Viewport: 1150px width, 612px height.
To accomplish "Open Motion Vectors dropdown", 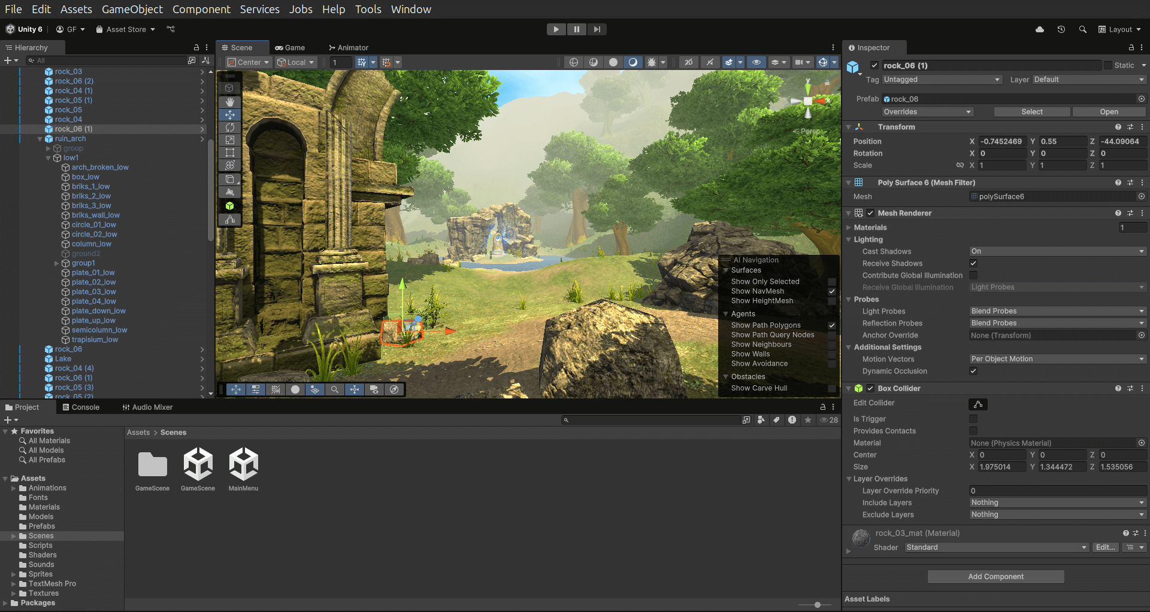I will pos(1057,359).
